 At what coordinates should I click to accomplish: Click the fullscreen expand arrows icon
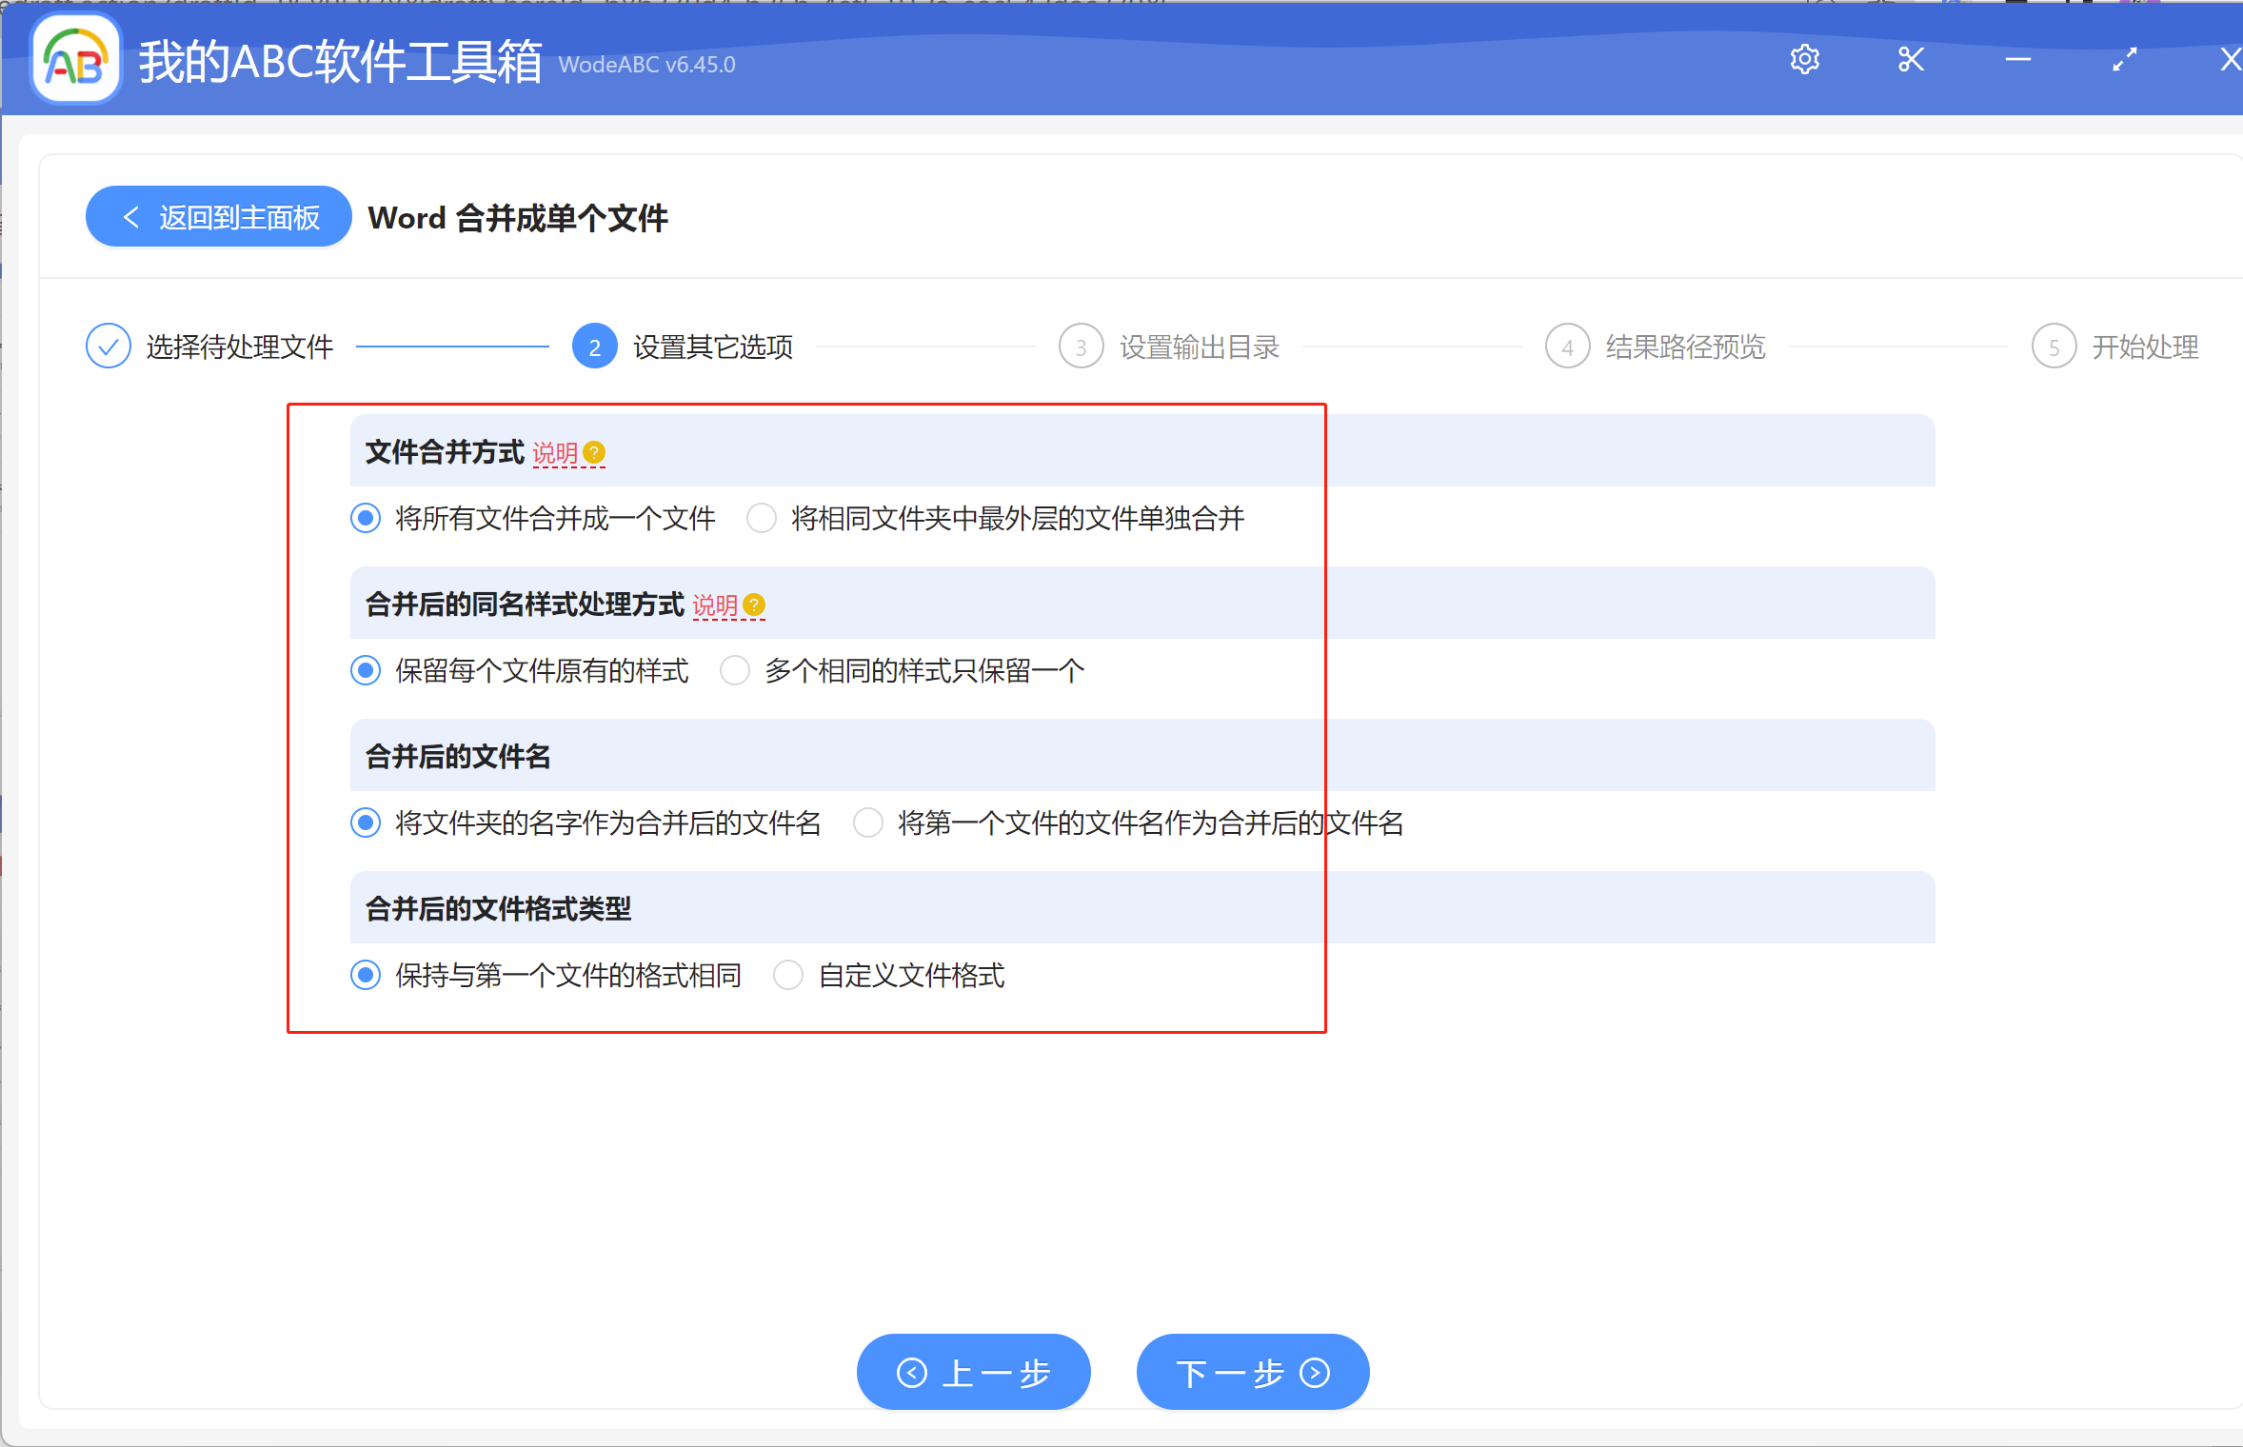[x=2123, y=60]
